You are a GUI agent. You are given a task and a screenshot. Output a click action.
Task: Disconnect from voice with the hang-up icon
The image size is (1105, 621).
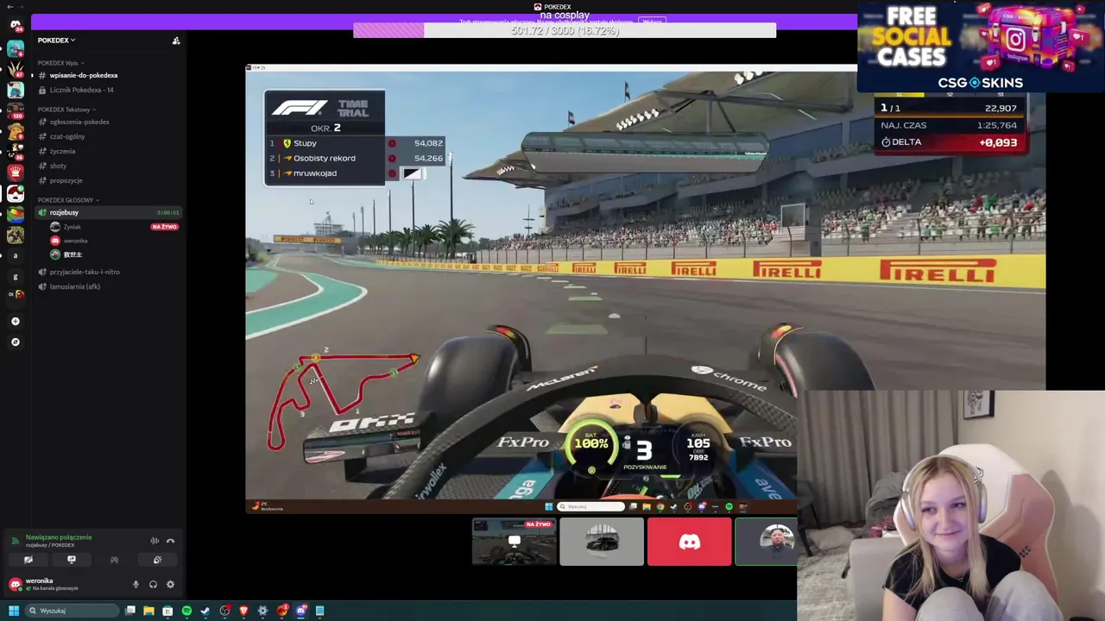click(x=170, y=542)
